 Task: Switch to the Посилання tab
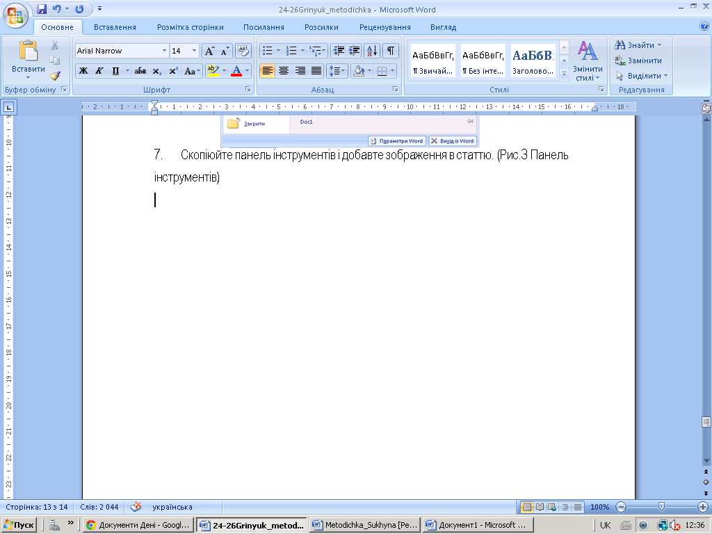point(264,27)
